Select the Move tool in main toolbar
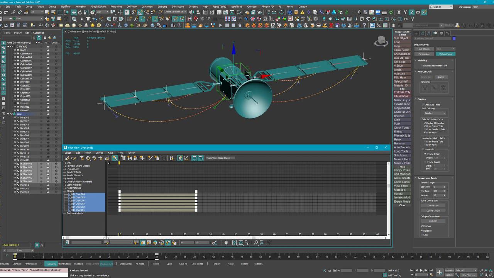This screenshot has width=494, height=278. (x=73, y=12)
